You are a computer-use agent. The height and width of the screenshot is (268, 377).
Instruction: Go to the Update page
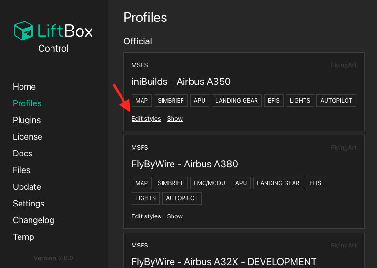(27, 187)
